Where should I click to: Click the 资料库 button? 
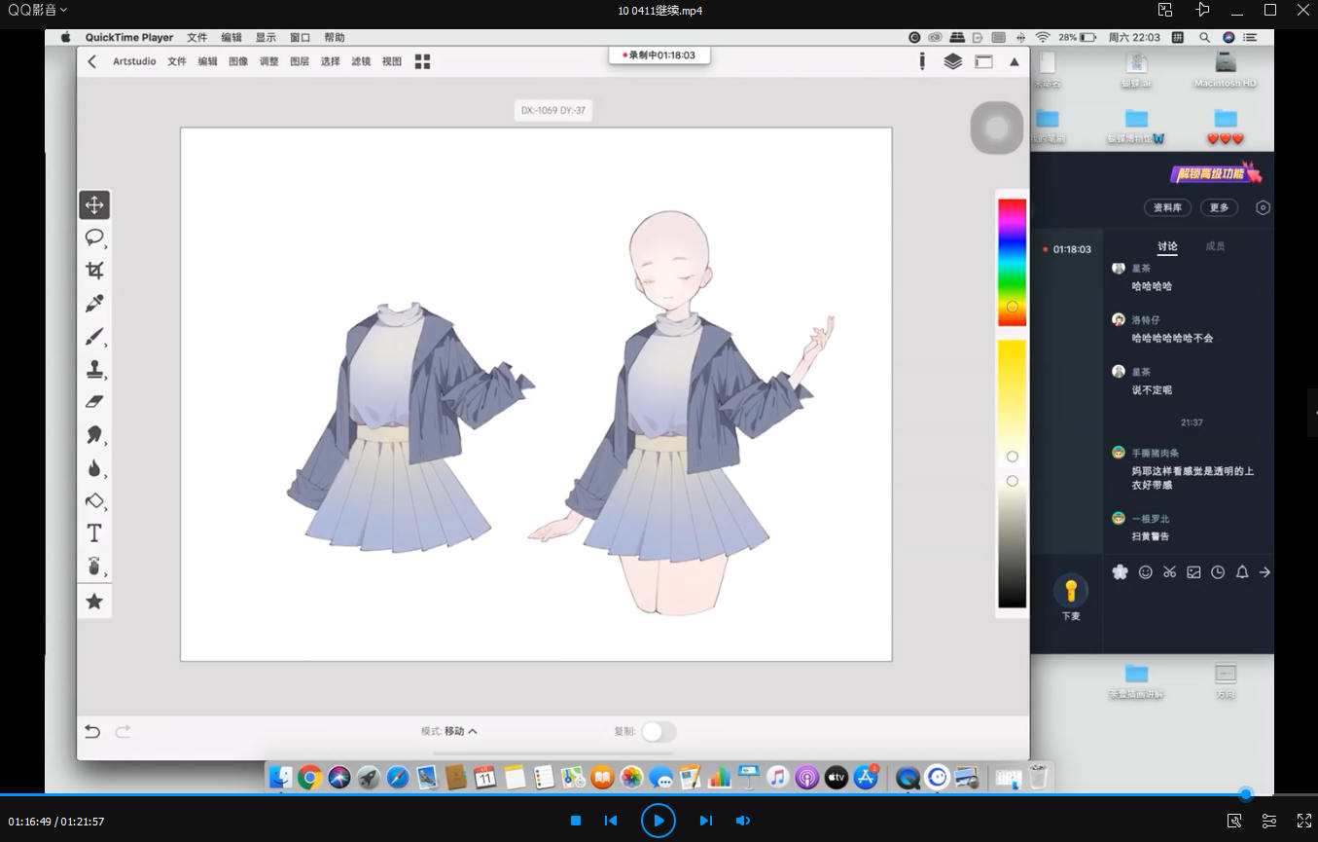point(1168,207)
